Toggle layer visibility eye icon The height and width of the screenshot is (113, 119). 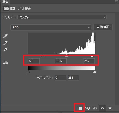(x=102, y=108)
